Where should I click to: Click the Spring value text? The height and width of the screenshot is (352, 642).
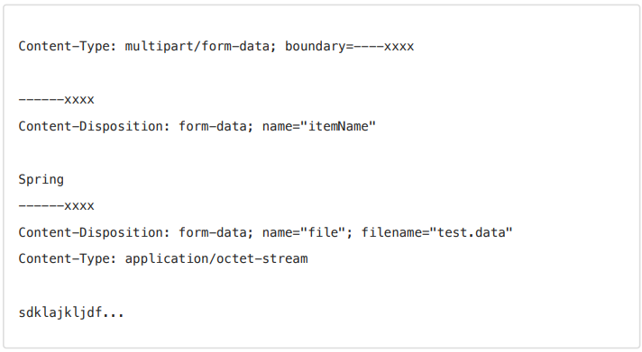(41, 179)
